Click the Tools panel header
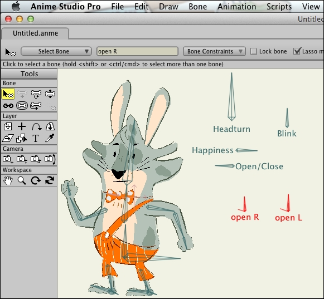This screenshot has width=324, height=299. point(29,74)
